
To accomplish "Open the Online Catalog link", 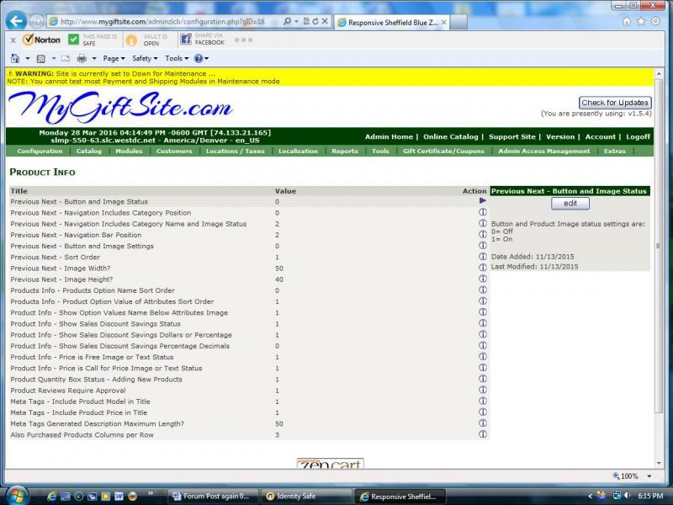I will click(451, 137).
